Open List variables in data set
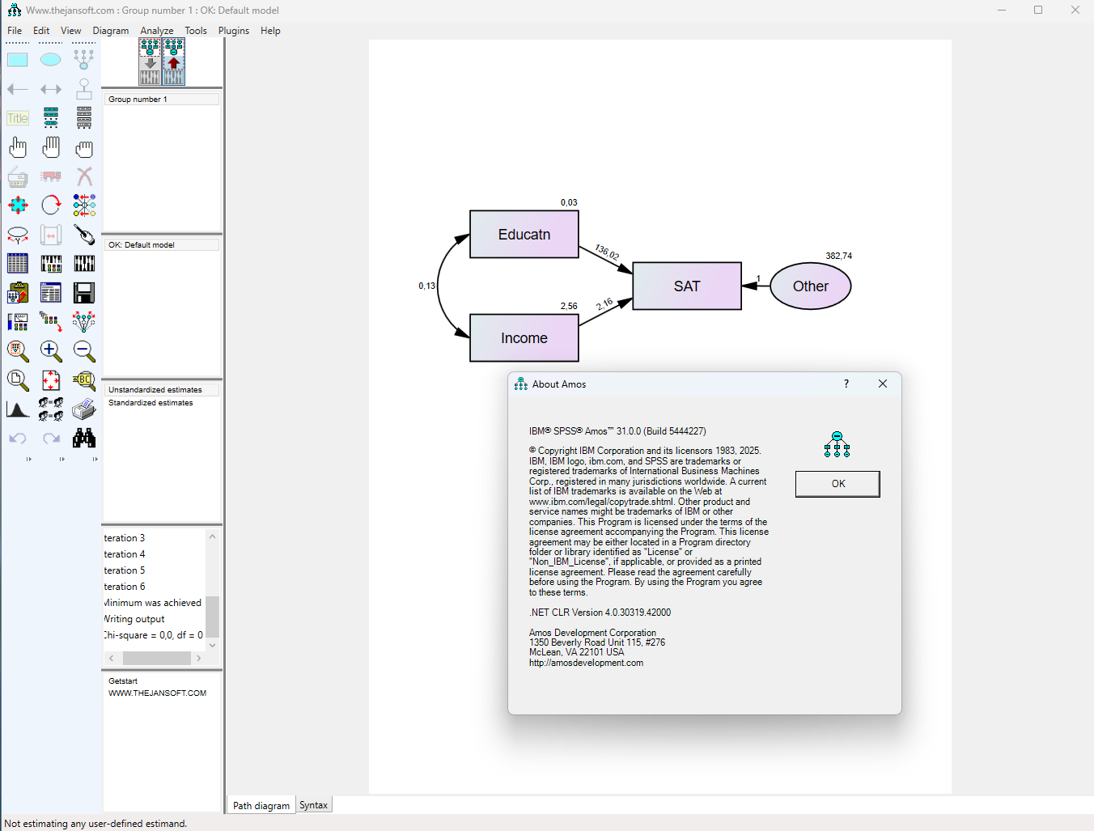This screenshot has width=1094, height=831. 84,118
